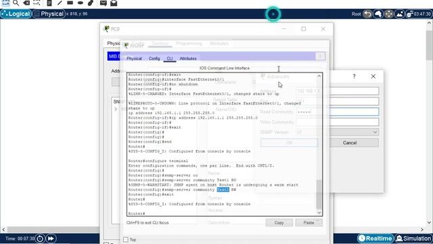Select the Draw Line tool

coord(60,3)
